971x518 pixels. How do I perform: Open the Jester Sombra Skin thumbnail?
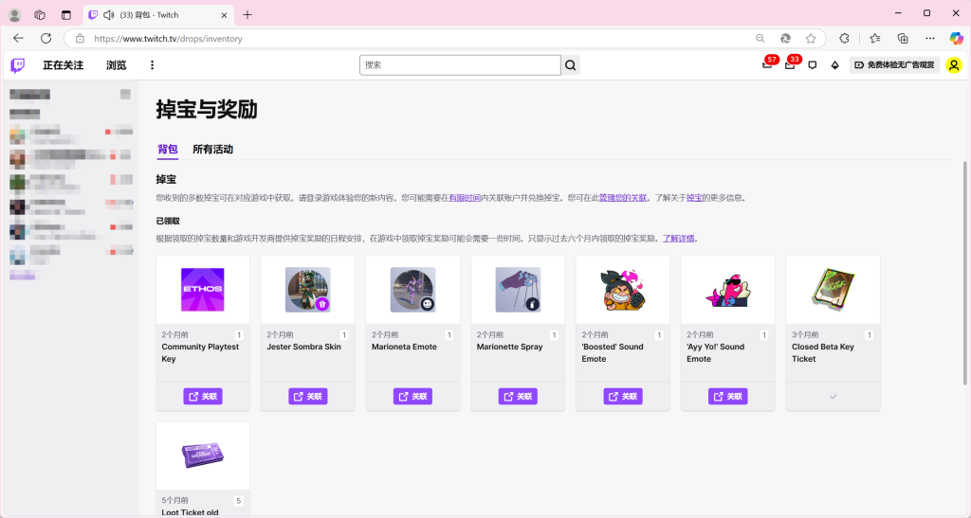[x=308, y=289]
